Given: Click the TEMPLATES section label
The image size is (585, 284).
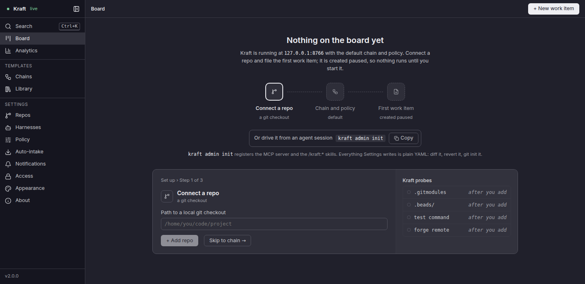Looking at the screenshot, I should pos(18,66).
